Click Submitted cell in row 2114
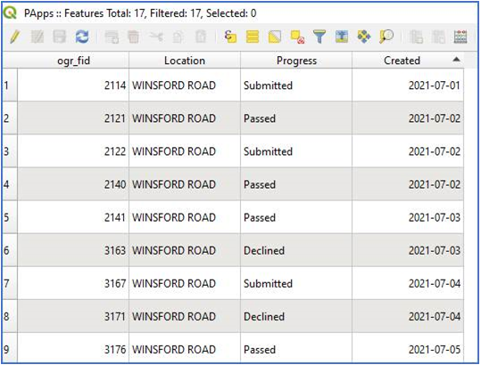This screenshot has width=481, height=365. (296, 85)
